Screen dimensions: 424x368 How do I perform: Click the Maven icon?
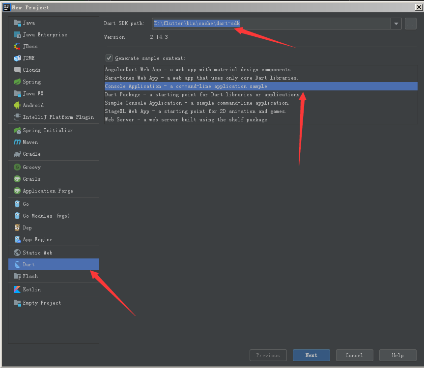coord(17,142)
